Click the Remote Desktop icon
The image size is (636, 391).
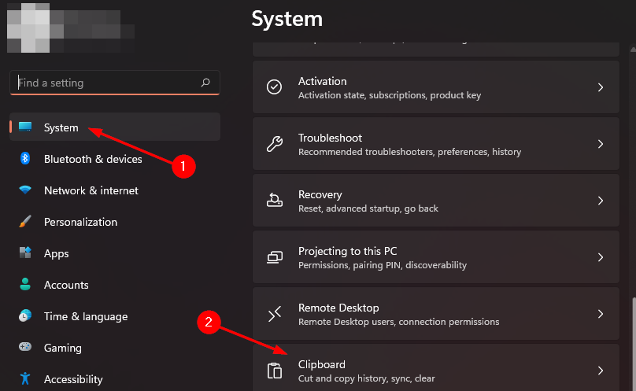click(x=275, y=314)
